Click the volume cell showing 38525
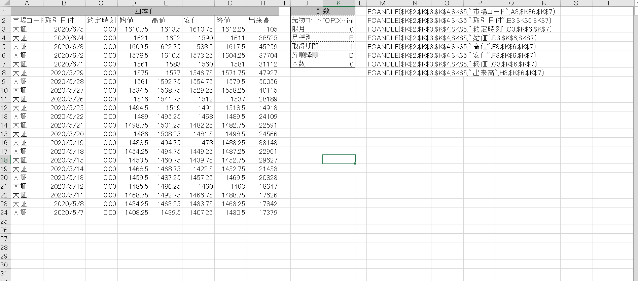Screen dimensions: 638x281 coord(263,38)
